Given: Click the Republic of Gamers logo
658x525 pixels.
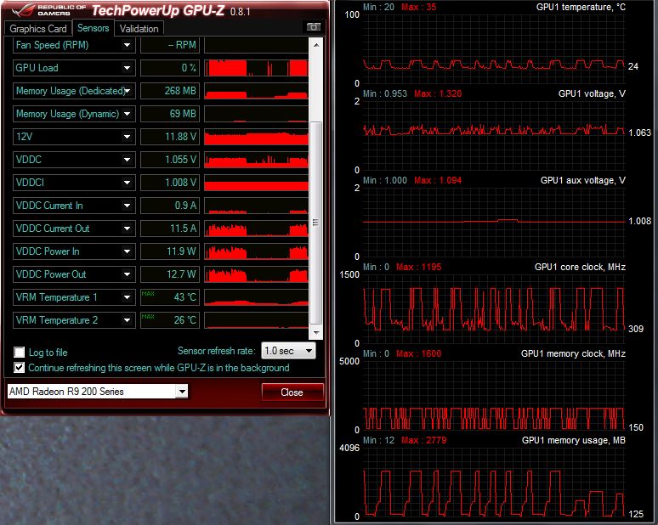Looking at the screenshot, I should click(x=48, y=10).
